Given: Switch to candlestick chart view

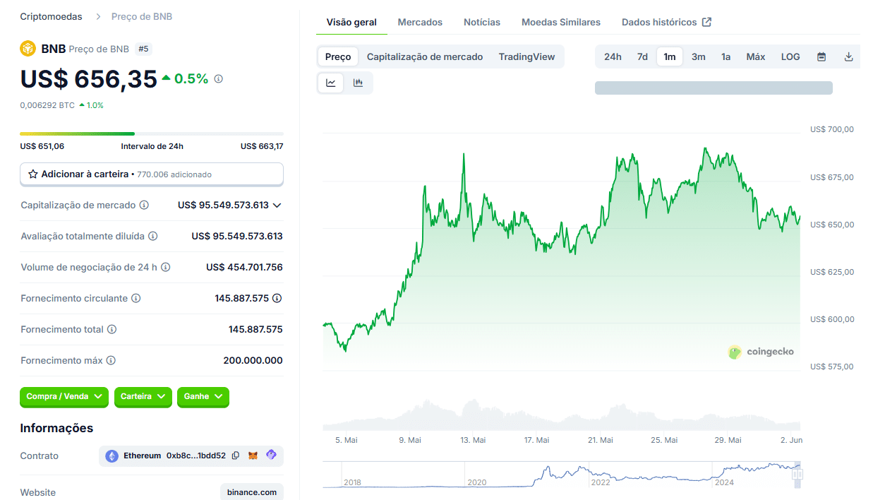Looking at the screenshot, I should tap(358, 83).
